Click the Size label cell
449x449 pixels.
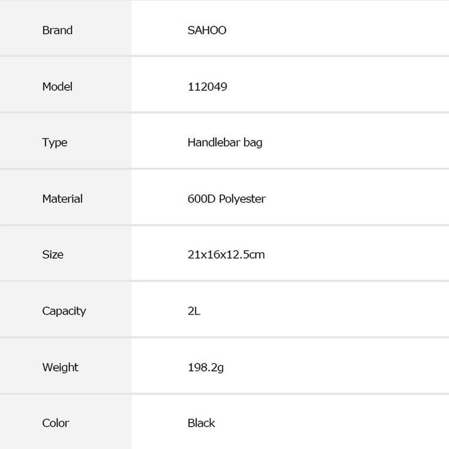tap(66, 253)
